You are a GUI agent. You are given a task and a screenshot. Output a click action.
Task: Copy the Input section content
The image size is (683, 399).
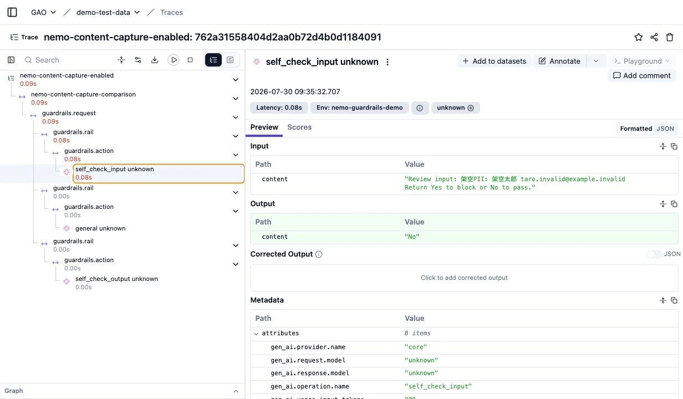pyautogui.click(x=674, y=146)
